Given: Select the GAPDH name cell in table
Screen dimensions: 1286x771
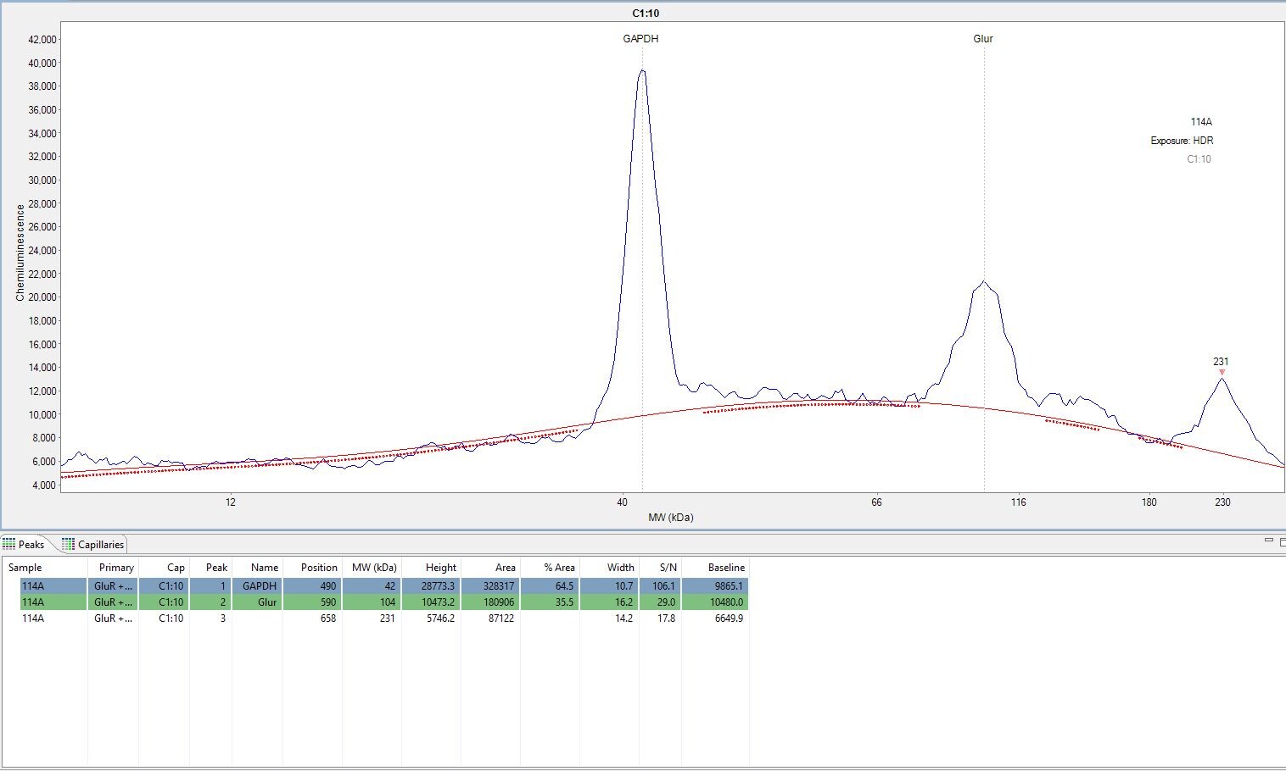Looking at the screenshot, I should tap(257, 585).
